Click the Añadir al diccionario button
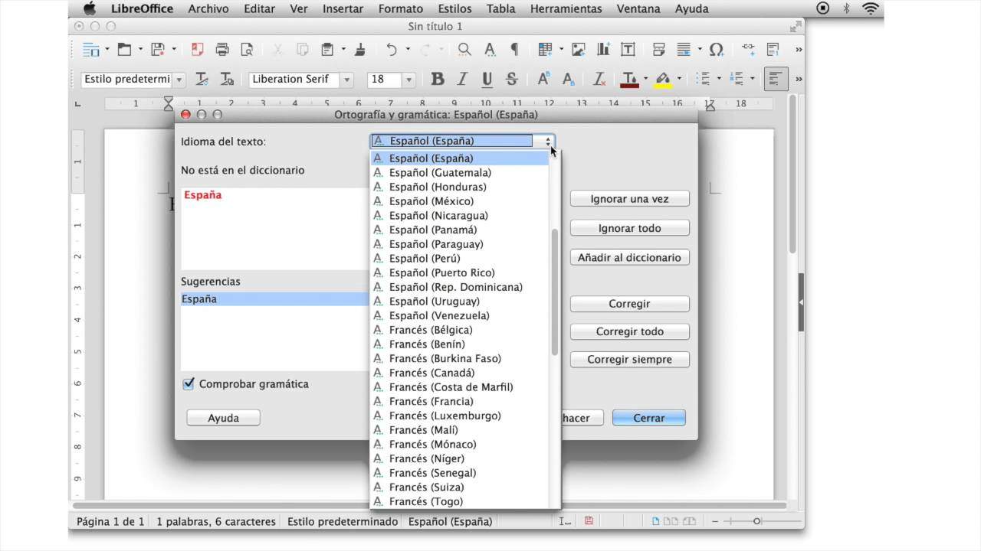This screenshot has width=981, height=551. click(629, 258)
